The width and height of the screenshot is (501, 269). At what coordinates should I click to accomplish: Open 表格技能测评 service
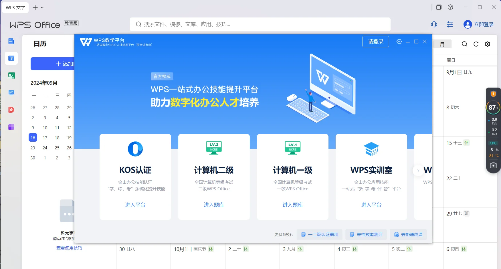[366, 235]
